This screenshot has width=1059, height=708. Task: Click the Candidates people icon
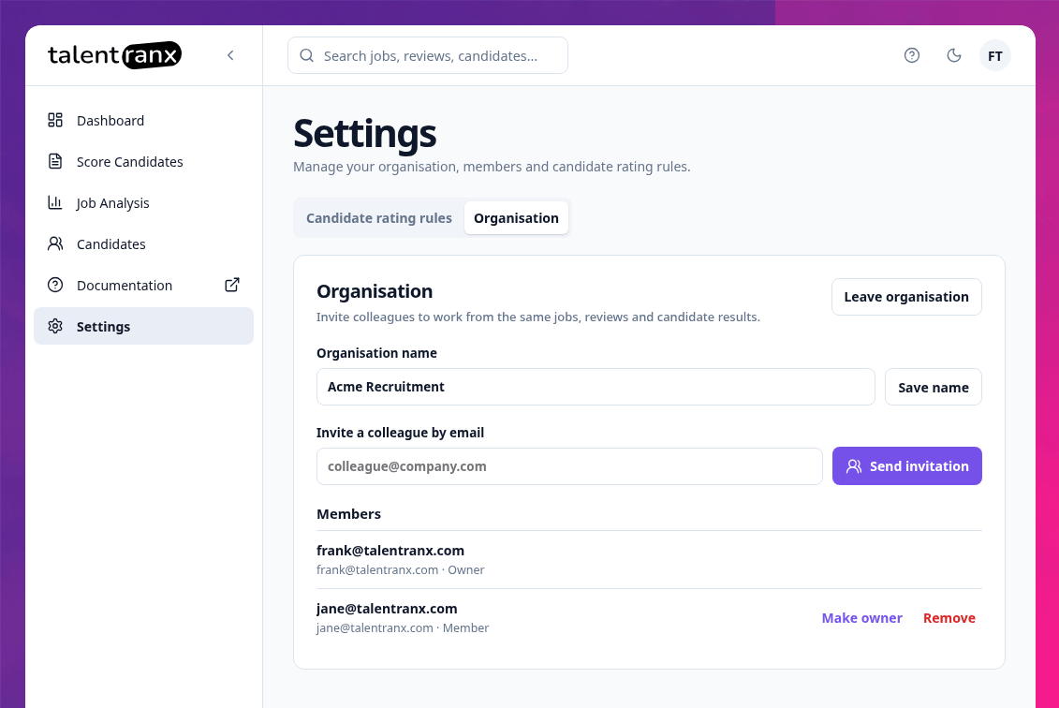[x=55, y=243]
